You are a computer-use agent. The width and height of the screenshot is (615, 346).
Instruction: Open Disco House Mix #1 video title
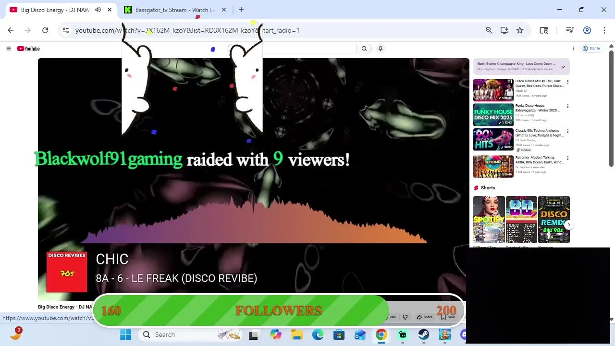click(539, 84)
